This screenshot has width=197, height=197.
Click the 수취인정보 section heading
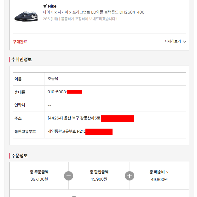[21, 60]
